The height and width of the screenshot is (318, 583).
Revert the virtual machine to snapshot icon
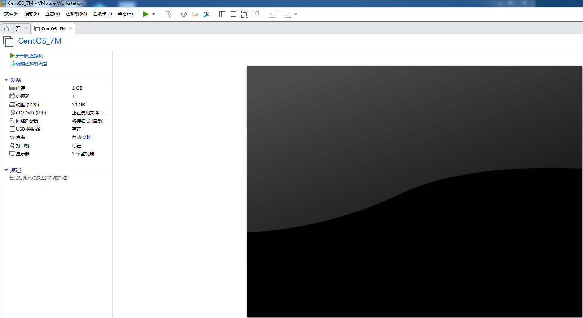tap(195, 14)
